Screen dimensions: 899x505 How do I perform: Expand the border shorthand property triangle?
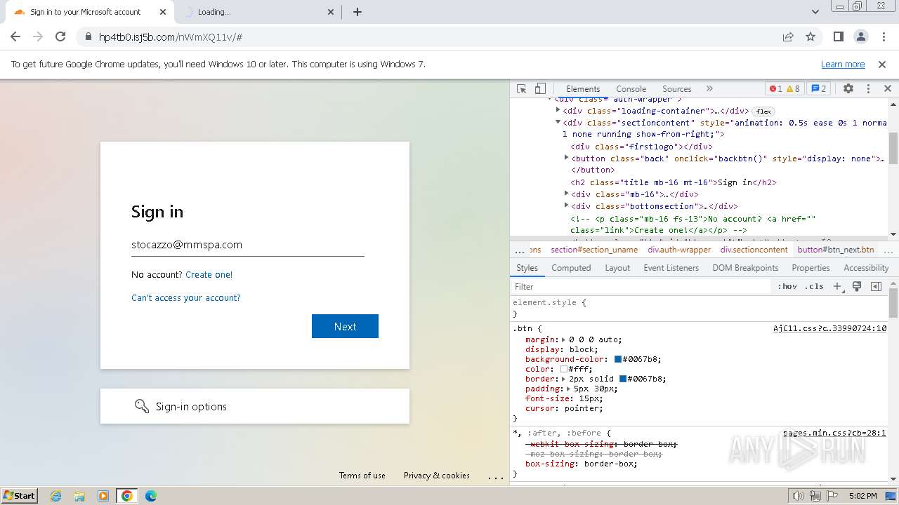click(x=563, y=379)
